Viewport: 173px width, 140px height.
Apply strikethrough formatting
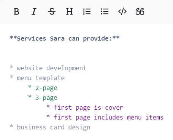[x=52, y=11]
